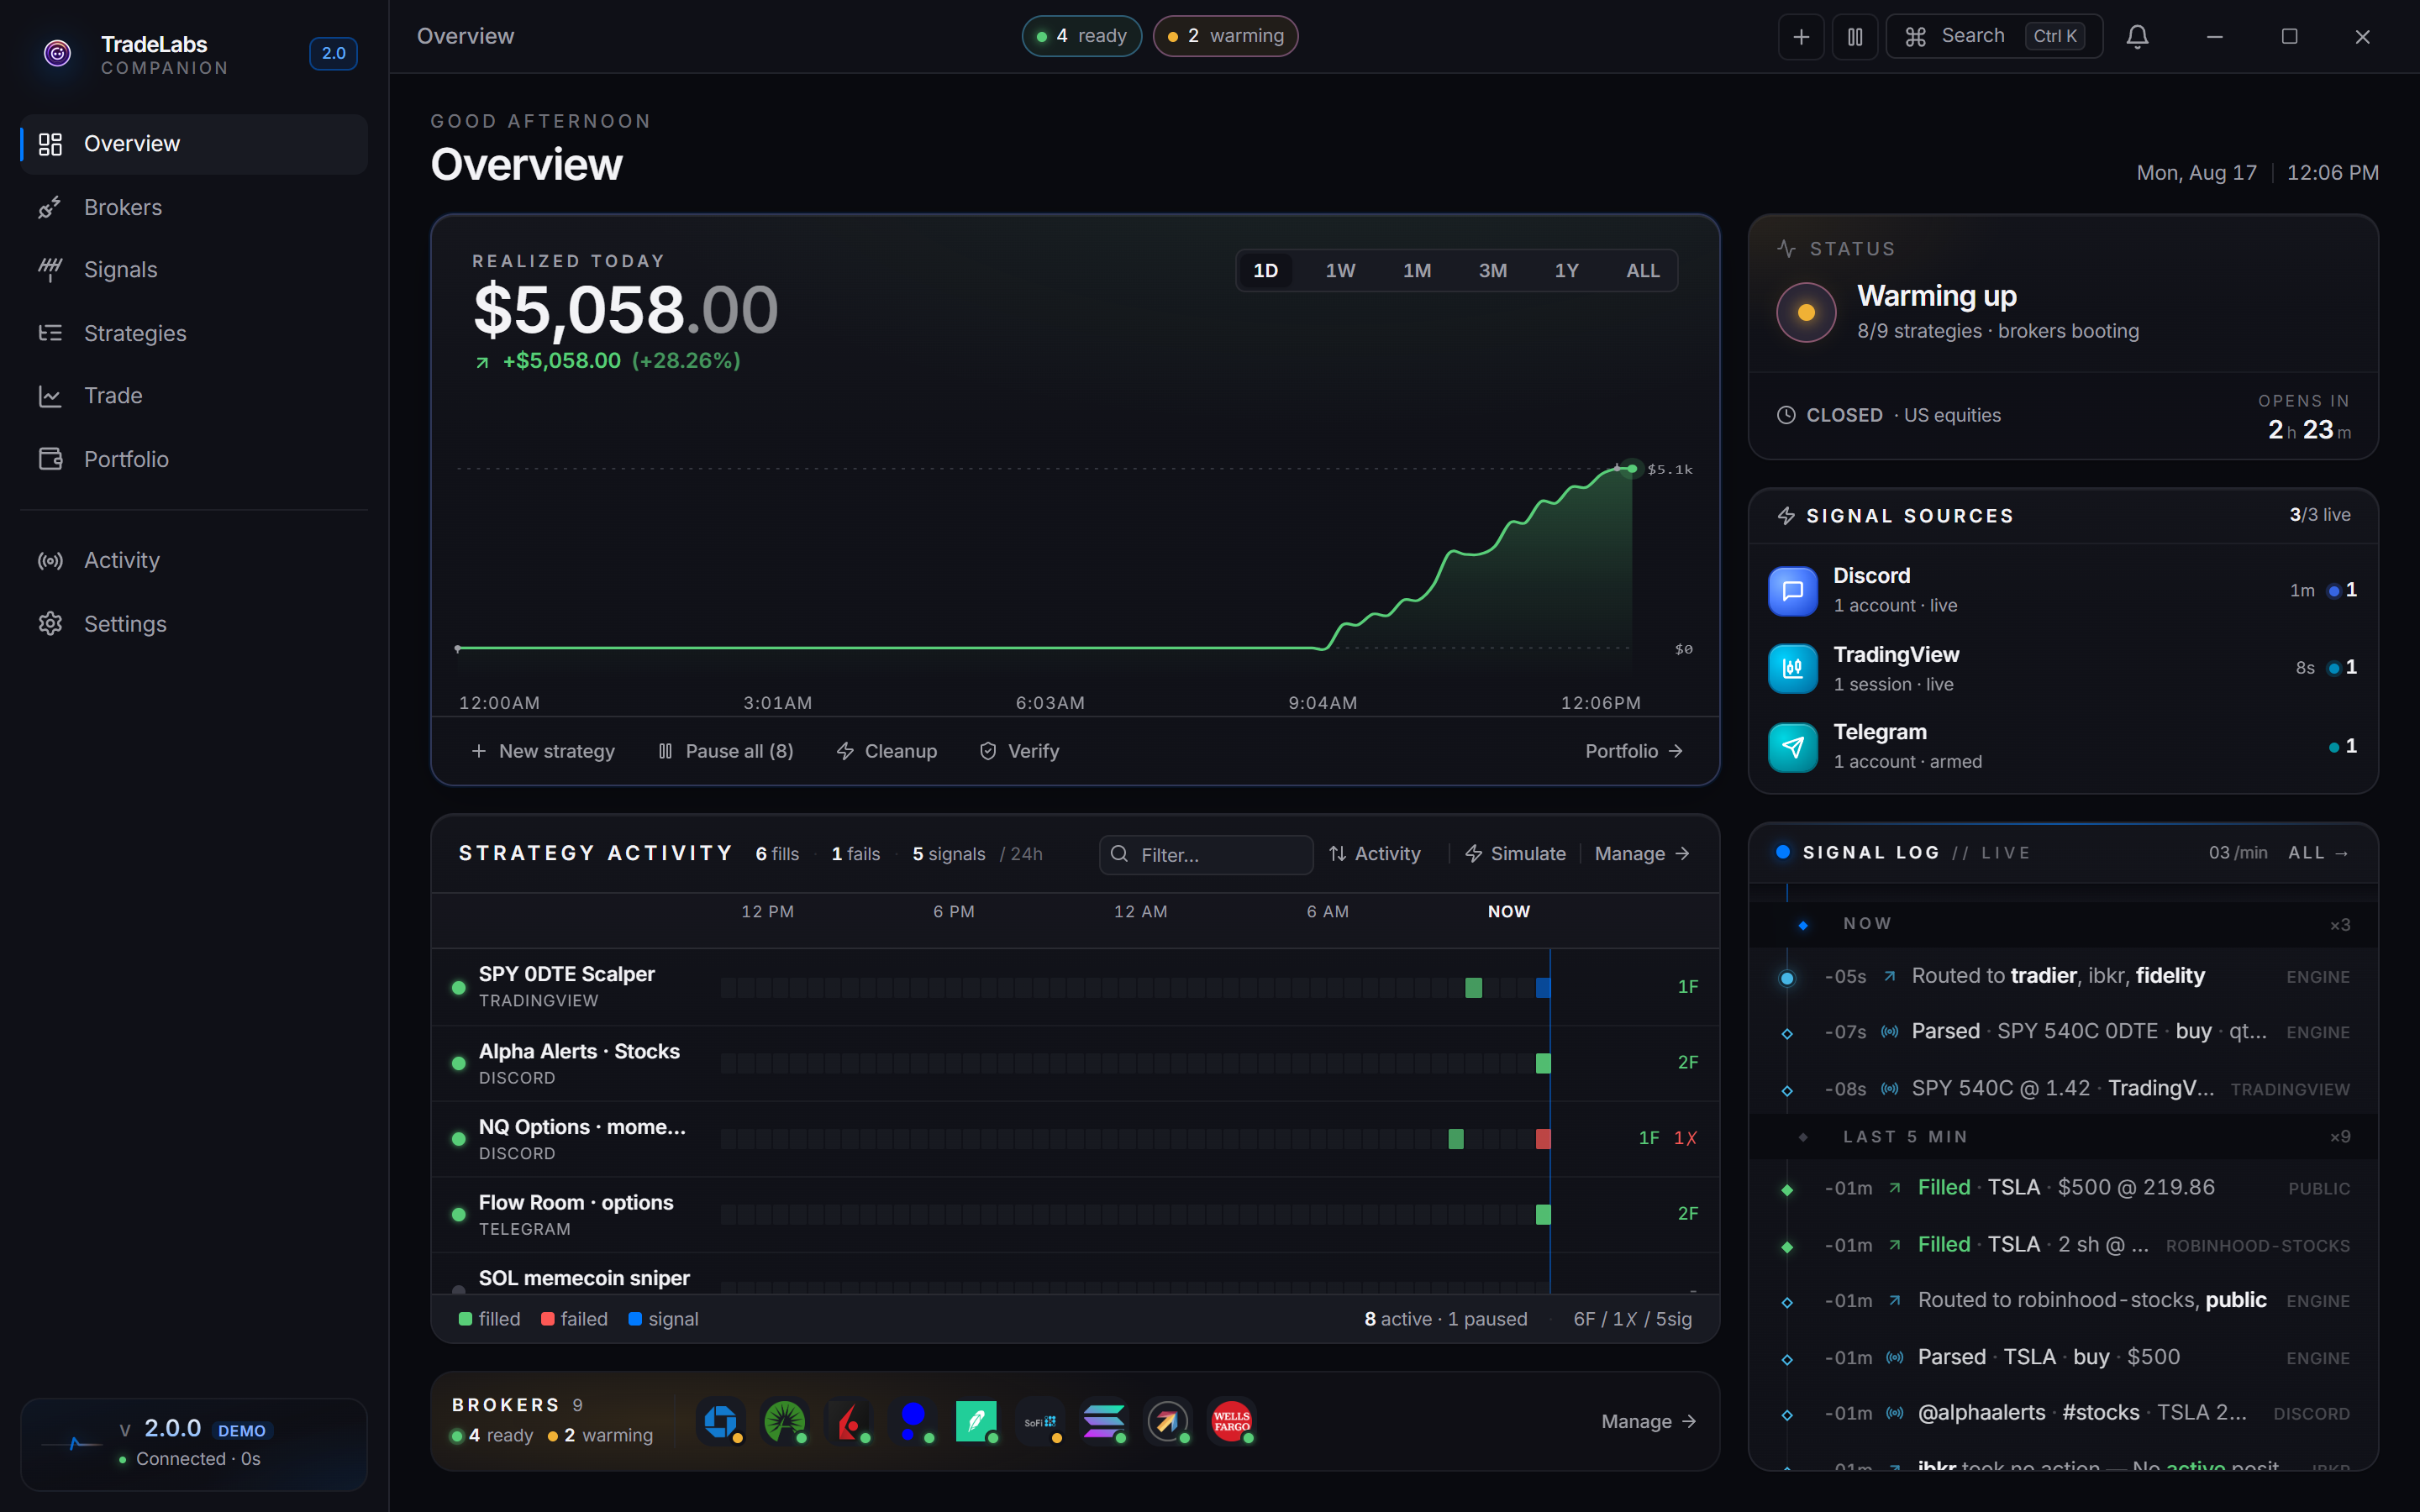2420x1512 pixels.
Task: Toggle the failed legend item
Action: (x=574, y=1320)
